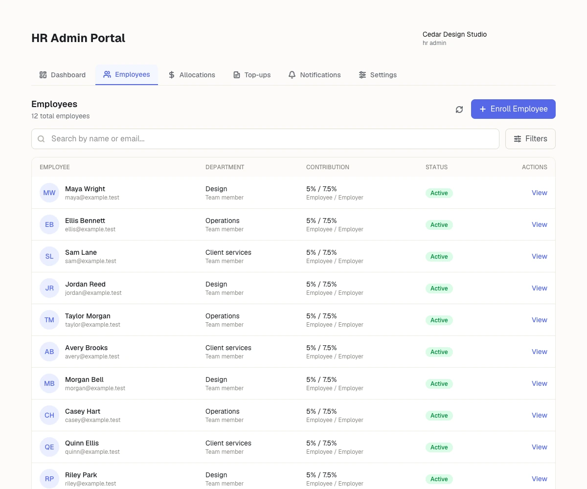Click the Department column header
The image size is (587, 489).
pos(225,167)
